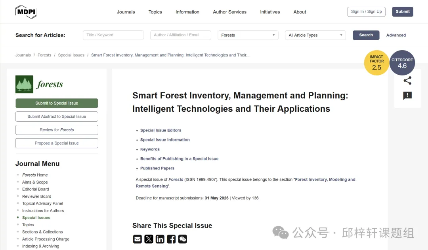This screenshot has width=428, height=250.
Task: Share via WeChat icon
Action: coord(182,239)
